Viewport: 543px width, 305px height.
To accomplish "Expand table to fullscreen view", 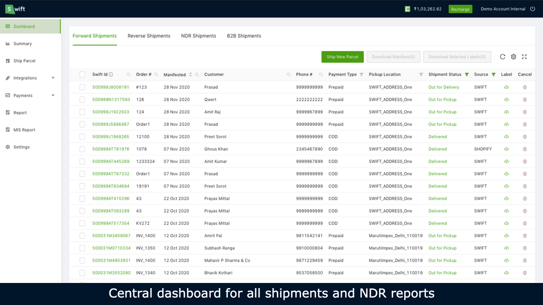I will 524,56.
